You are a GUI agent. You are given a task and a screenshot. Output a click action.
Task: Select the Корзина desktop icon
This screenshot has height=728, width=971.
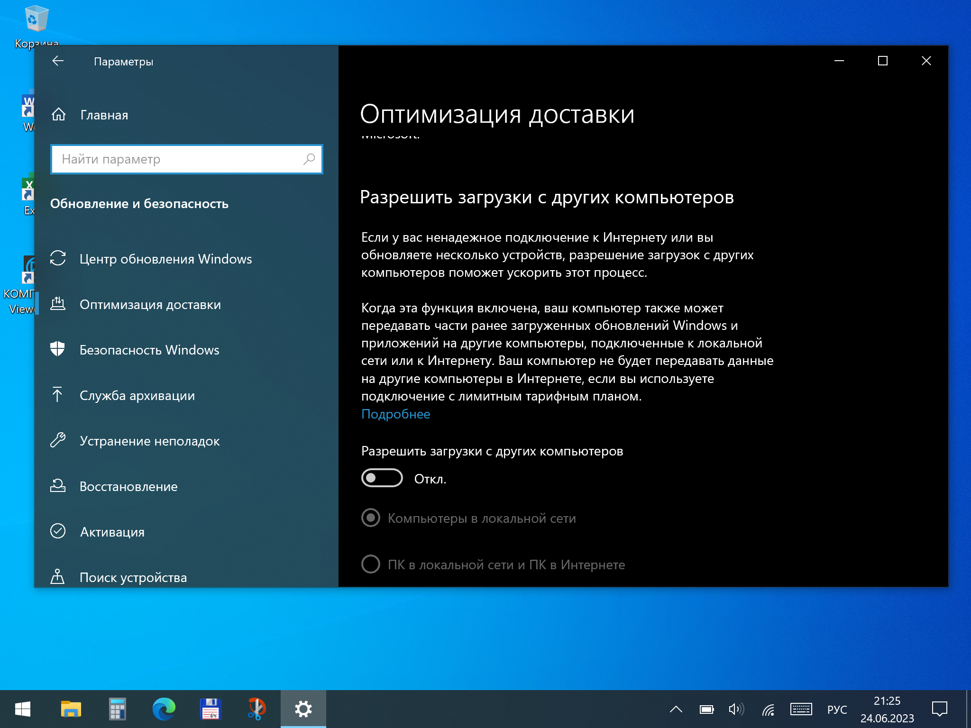click(x=36, y=27)
